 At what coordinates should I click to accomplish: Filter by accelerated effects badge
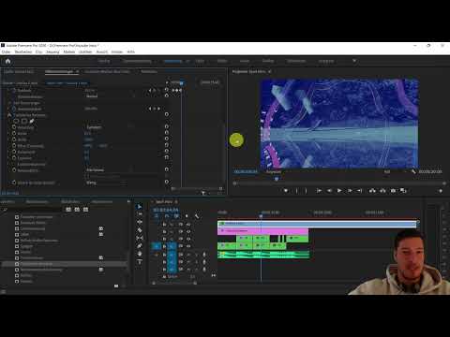(x=68, y=210)
